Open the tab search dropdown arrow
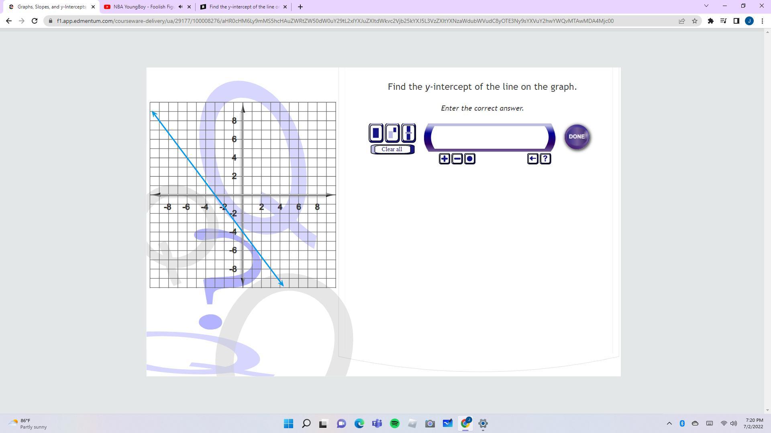Image resolution: width=771 pixels, height=433 pixels. (706, 6)
